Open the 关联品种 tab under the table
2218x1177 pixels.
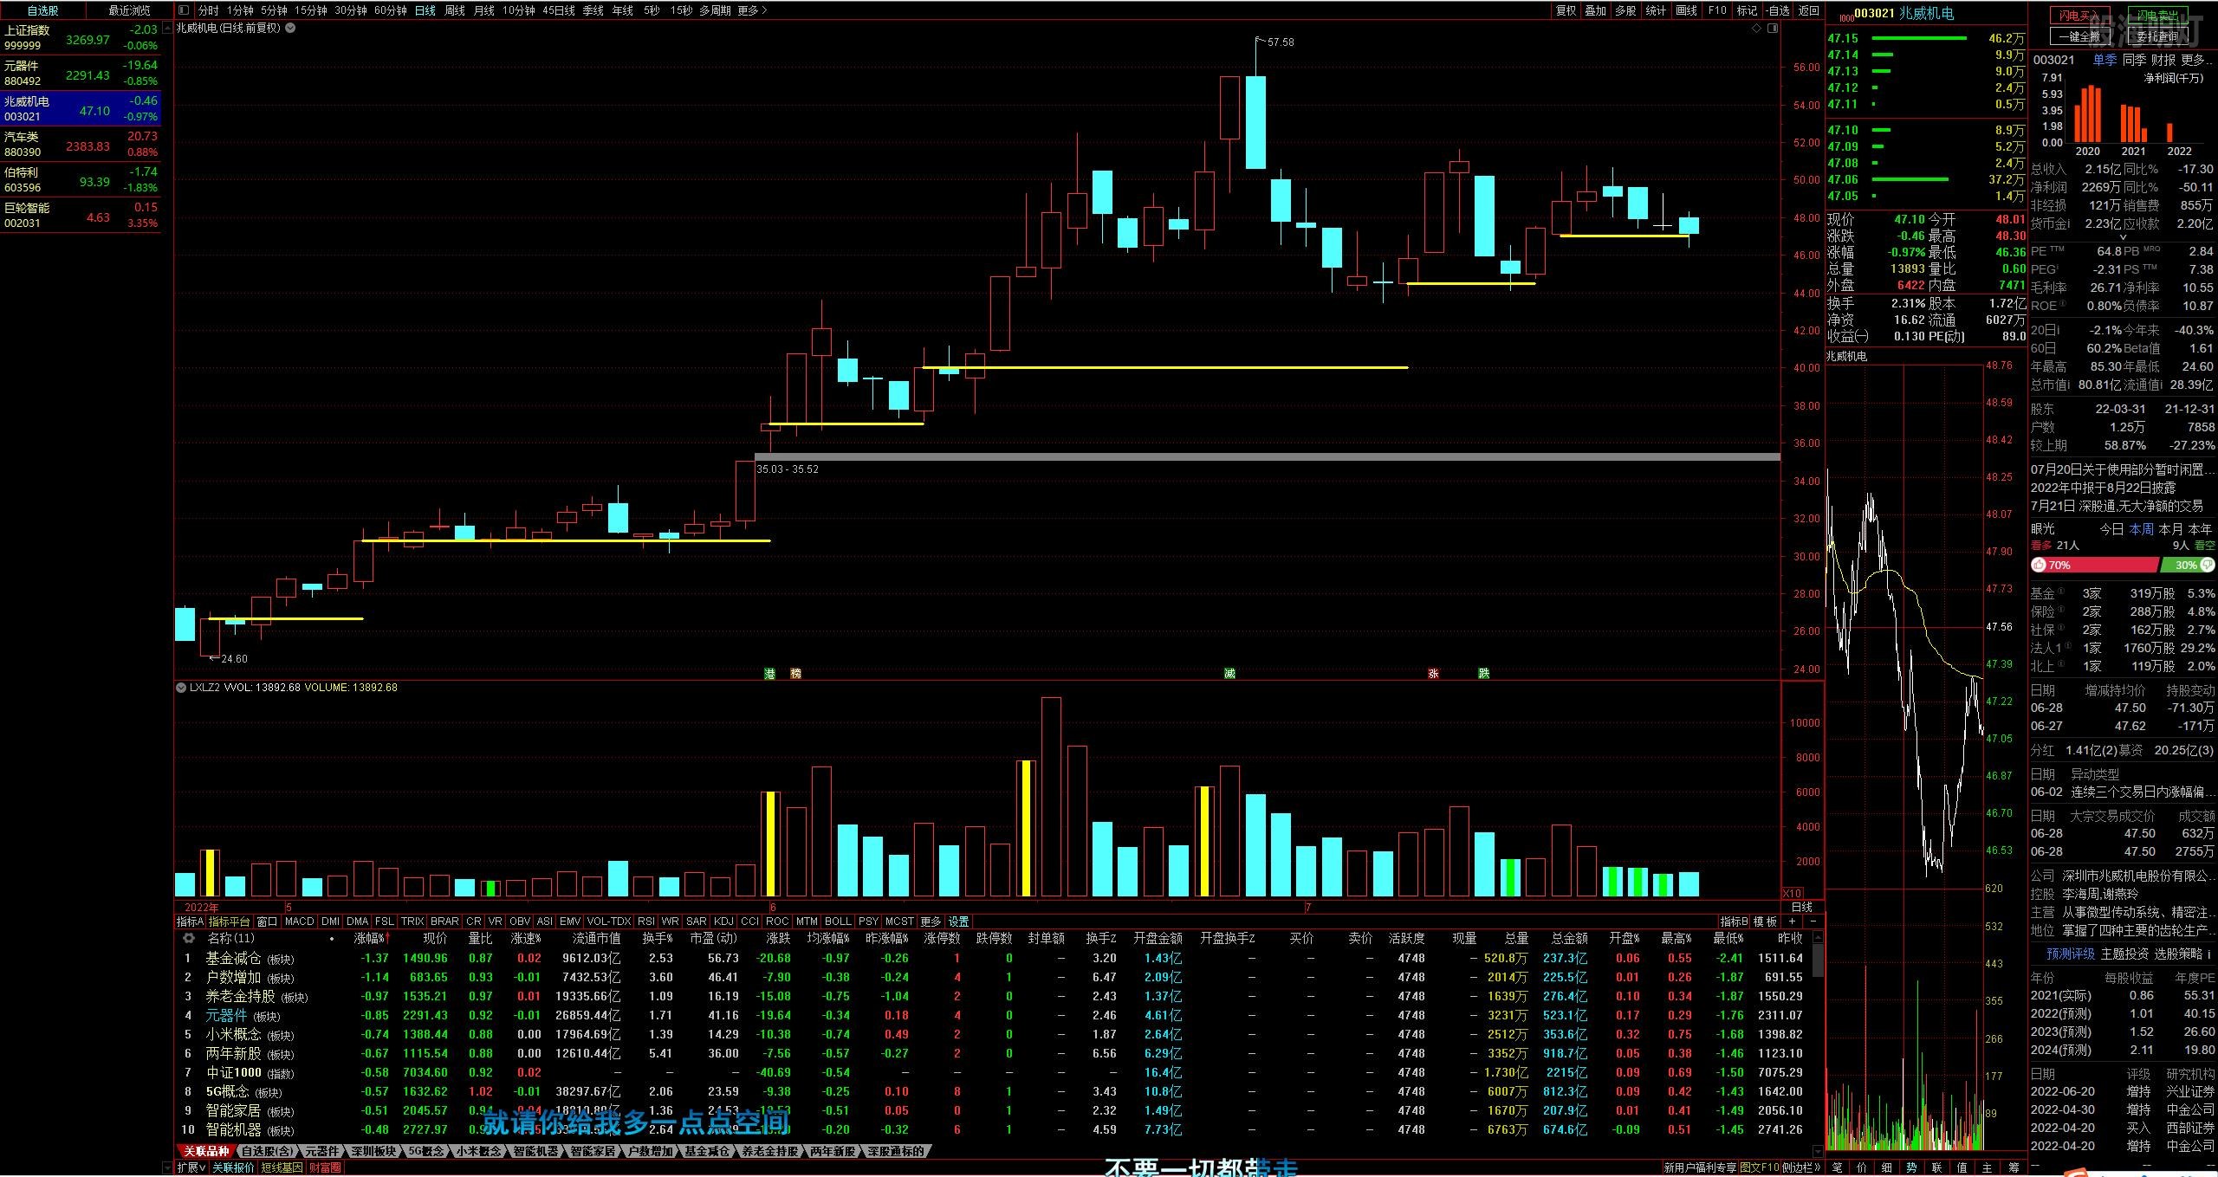click(x=206, y=1151)
